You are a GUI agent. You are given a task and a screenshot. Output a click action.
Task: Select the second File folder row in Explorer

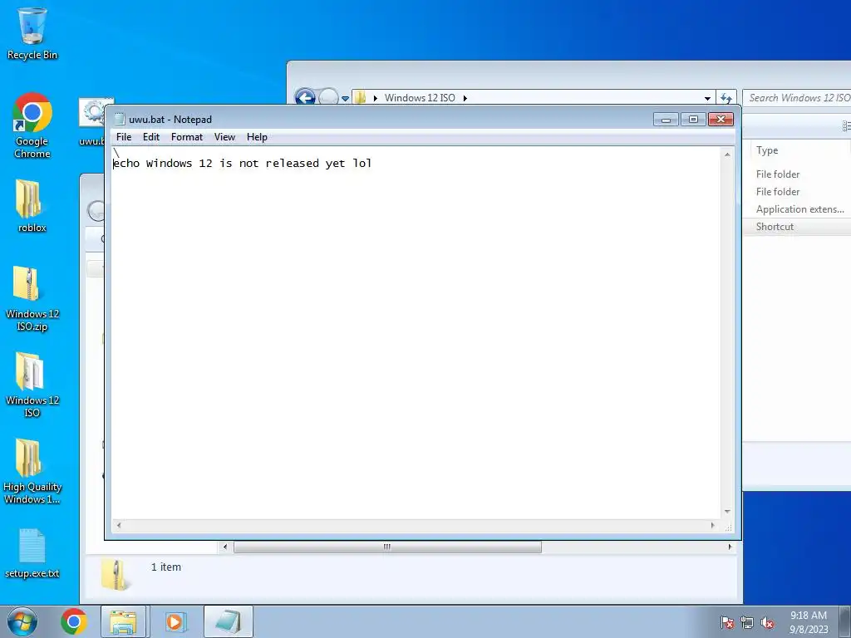point(797,192)
